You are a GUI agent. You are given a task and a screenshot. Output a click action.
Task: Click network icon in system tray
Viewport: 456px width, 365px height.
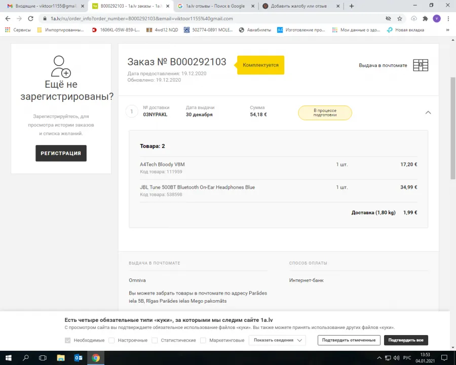click(x=388, y=358)
